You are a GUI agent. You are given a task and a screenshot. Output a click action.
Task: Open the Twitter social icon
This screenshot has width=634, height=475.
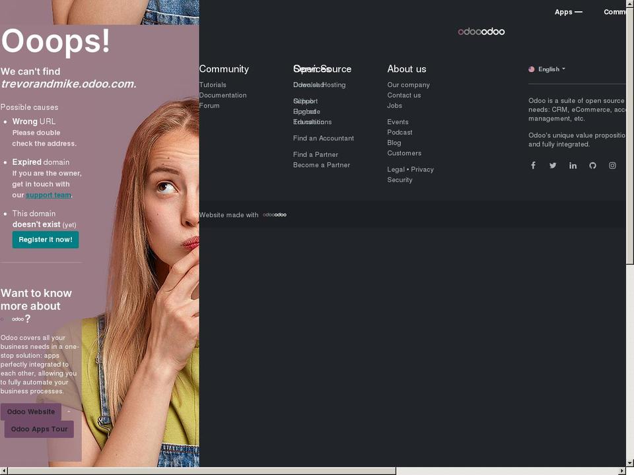[x=553, y=165]
